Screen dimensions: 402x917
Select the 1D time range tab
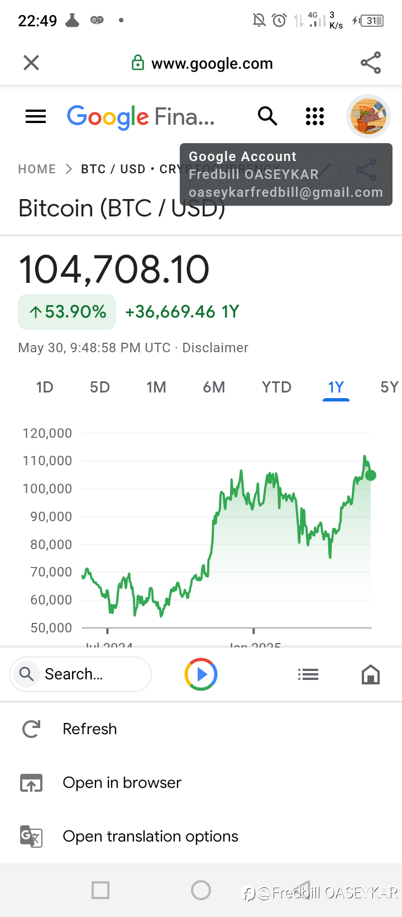pyautogui.click(x=45, y=387)
